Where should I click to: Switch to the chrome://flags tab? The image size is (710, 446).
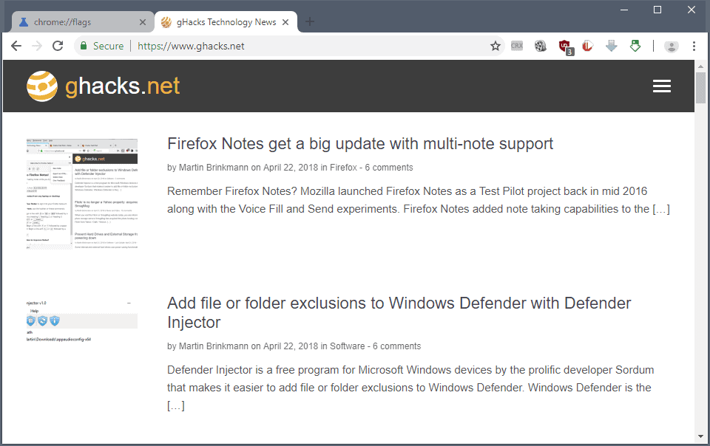pos(74,22)
